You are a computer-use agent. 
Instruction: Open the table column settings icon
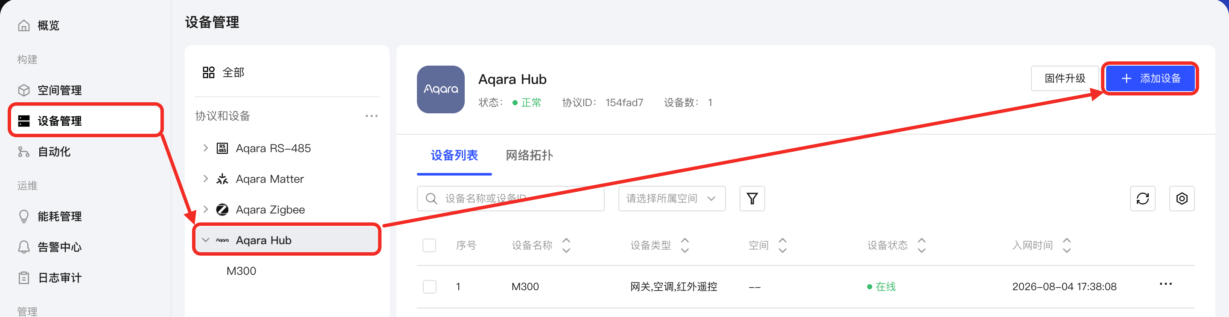coord(1181,198)
